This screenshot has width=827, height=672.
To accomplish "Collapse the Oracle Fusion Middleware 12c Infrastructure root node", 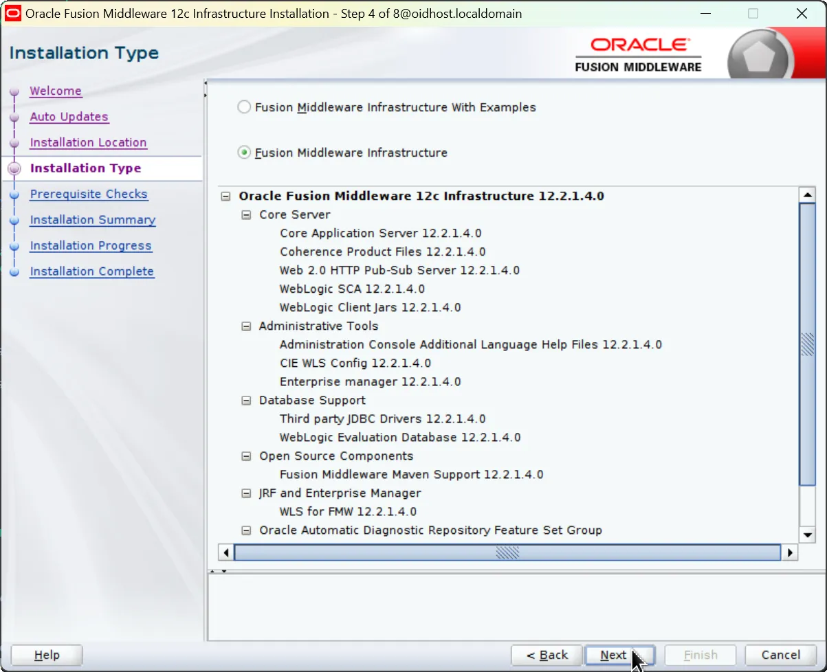I will [225, 197].
